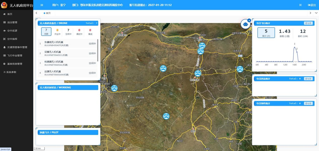The image size is (319, 151).
Task: Click the eye icon next to 空中巡逻
Action: [x=4, y=31]
